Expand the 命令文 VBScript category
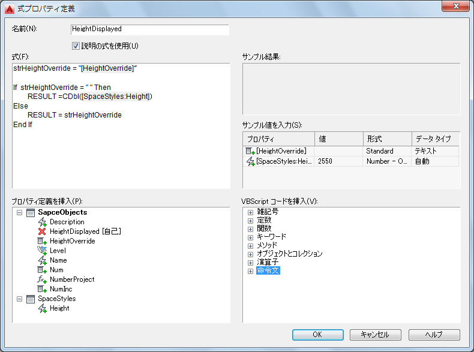 (x=250, y=271)
